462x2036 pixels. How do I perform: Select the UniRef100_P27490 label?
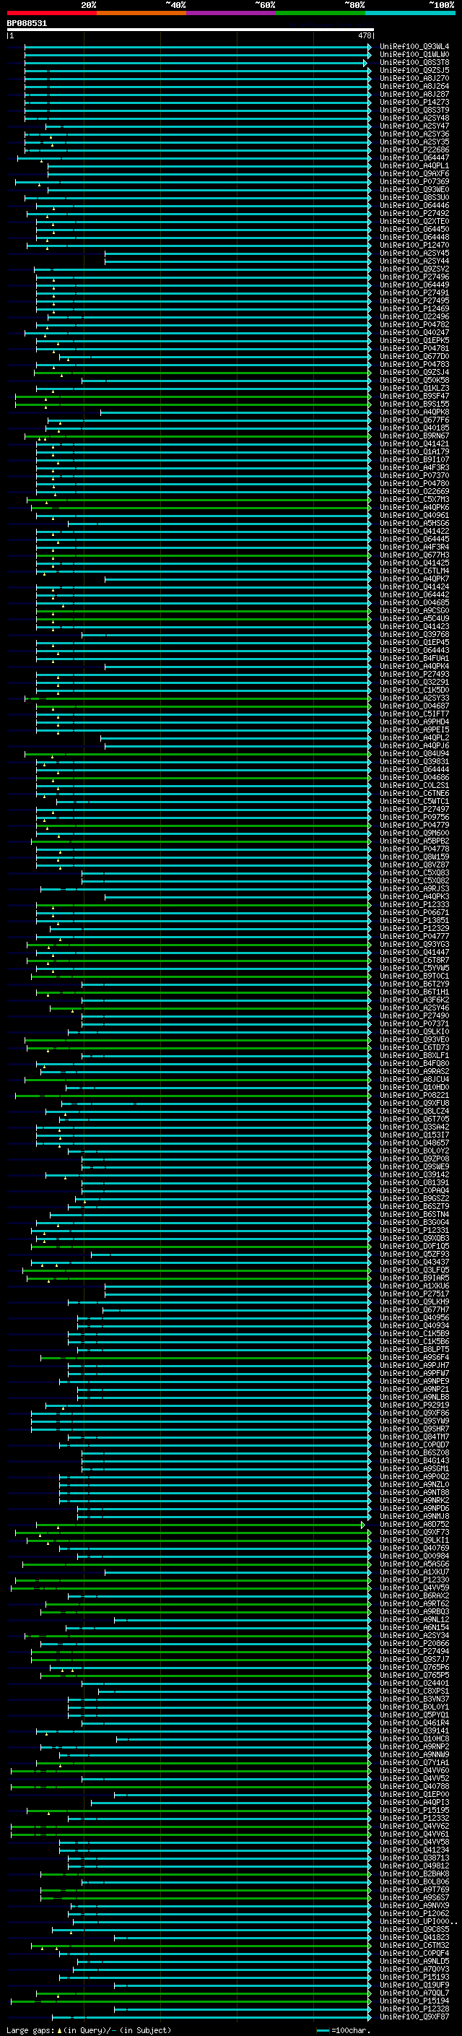(x=414, y=1015)
